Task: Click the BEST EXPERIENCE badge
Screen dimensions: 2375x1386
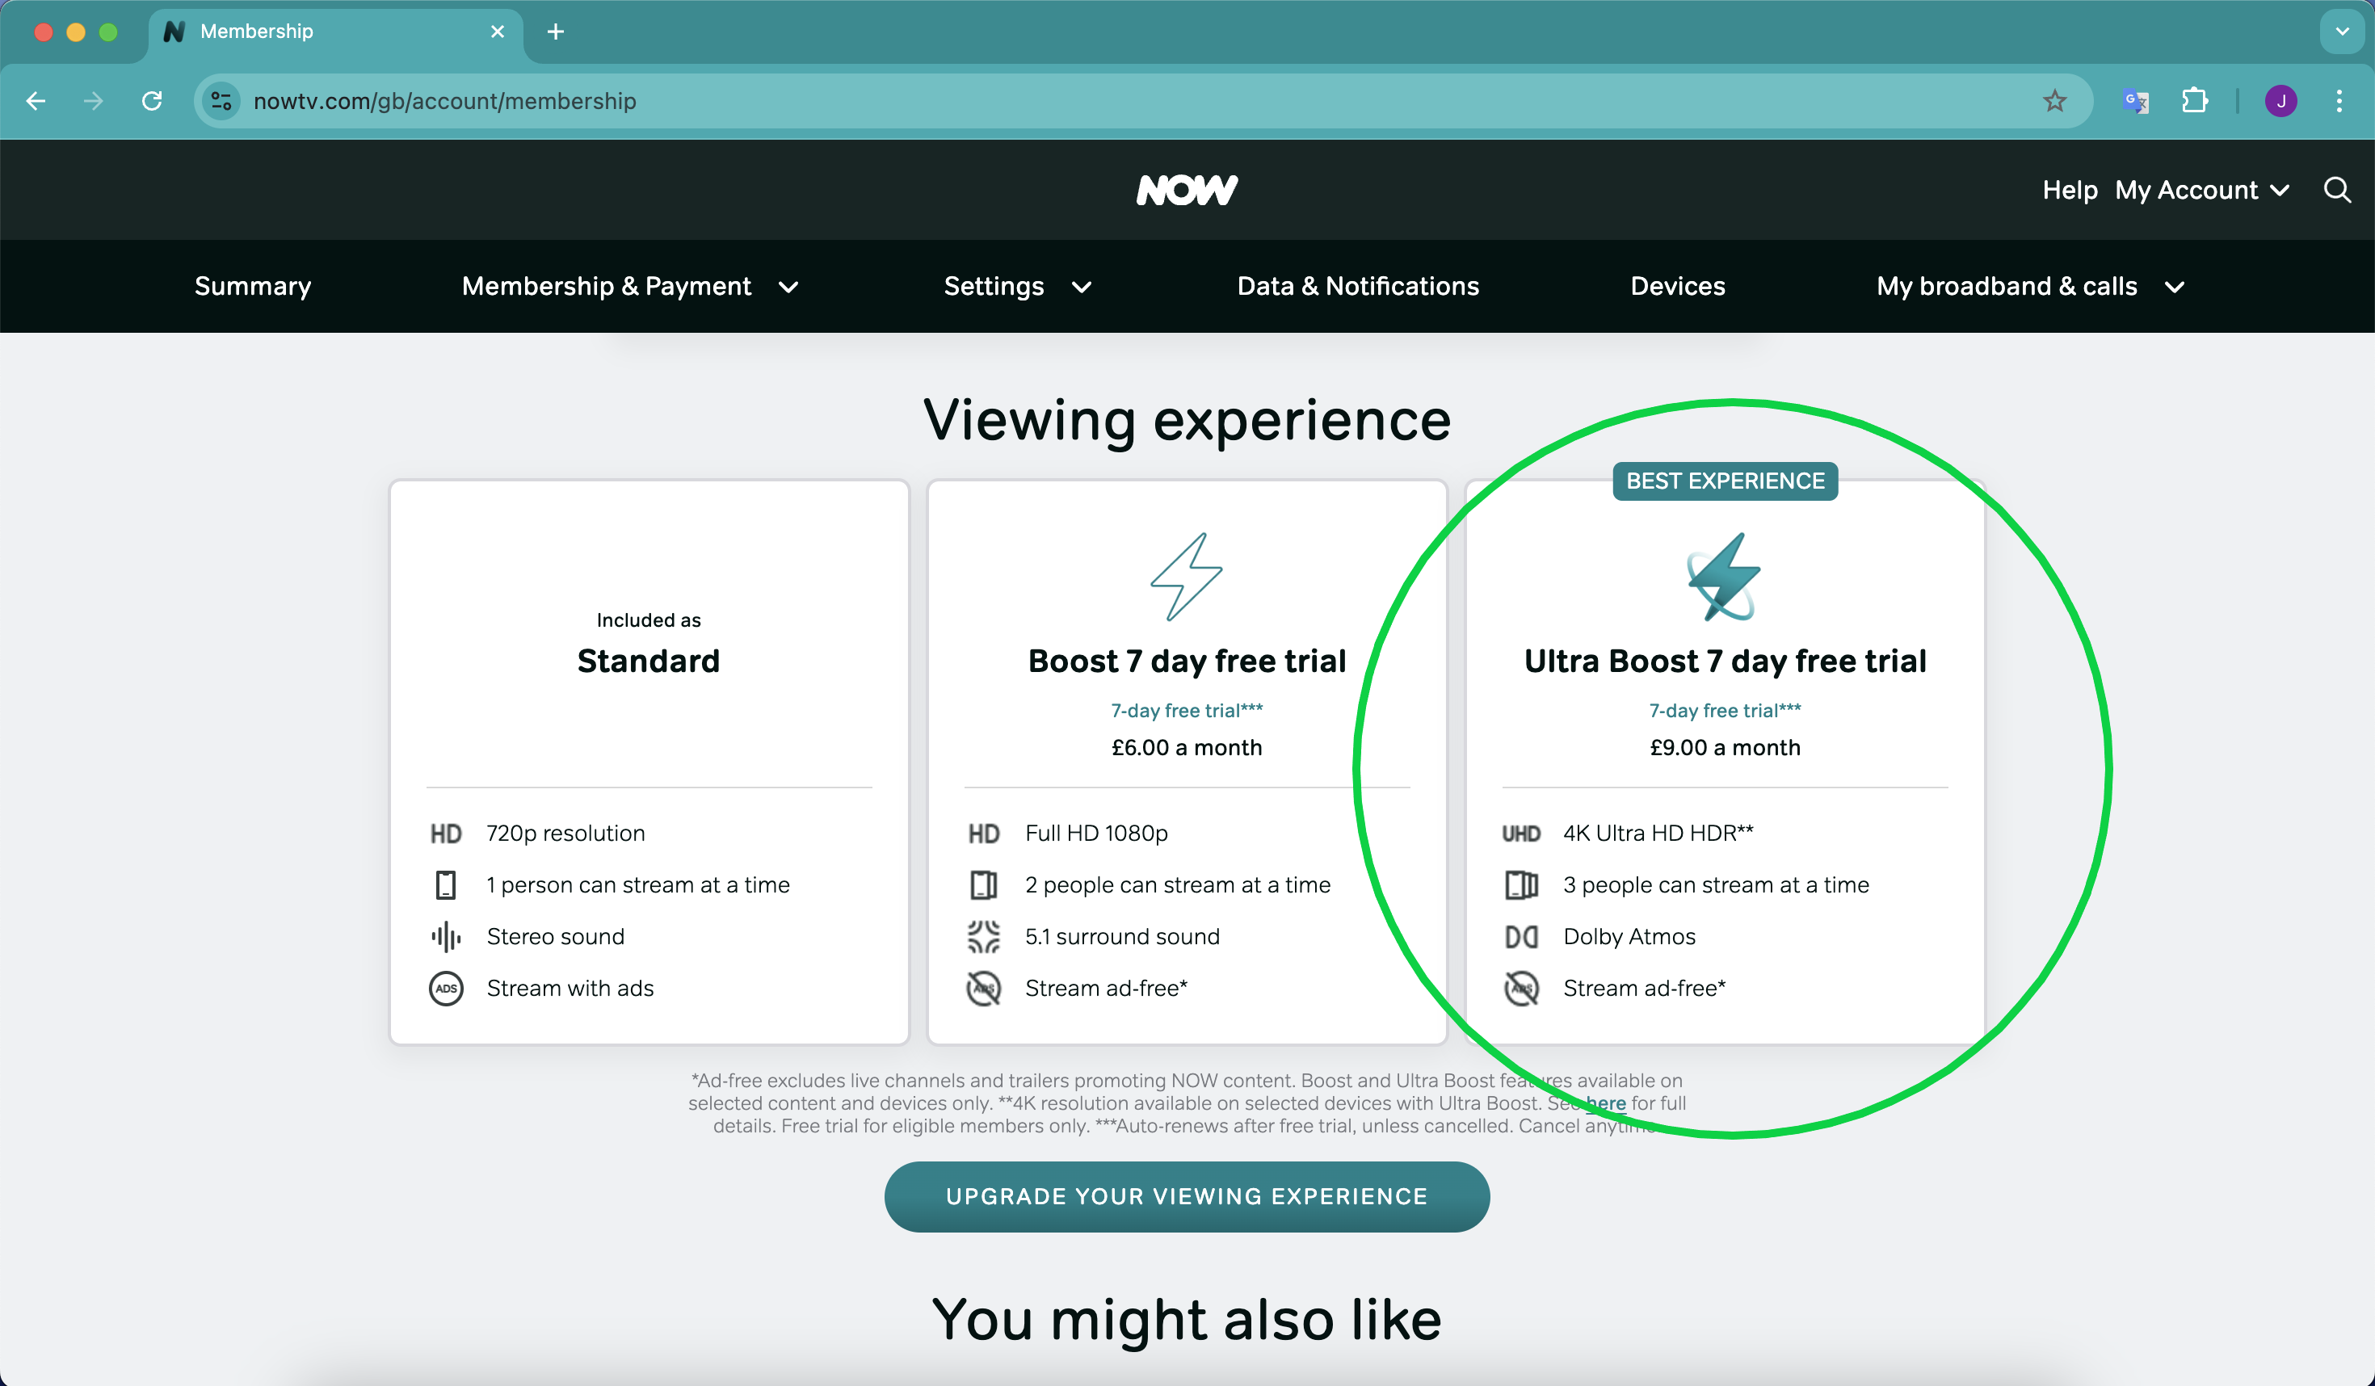Action: [x=1725, y=481]
